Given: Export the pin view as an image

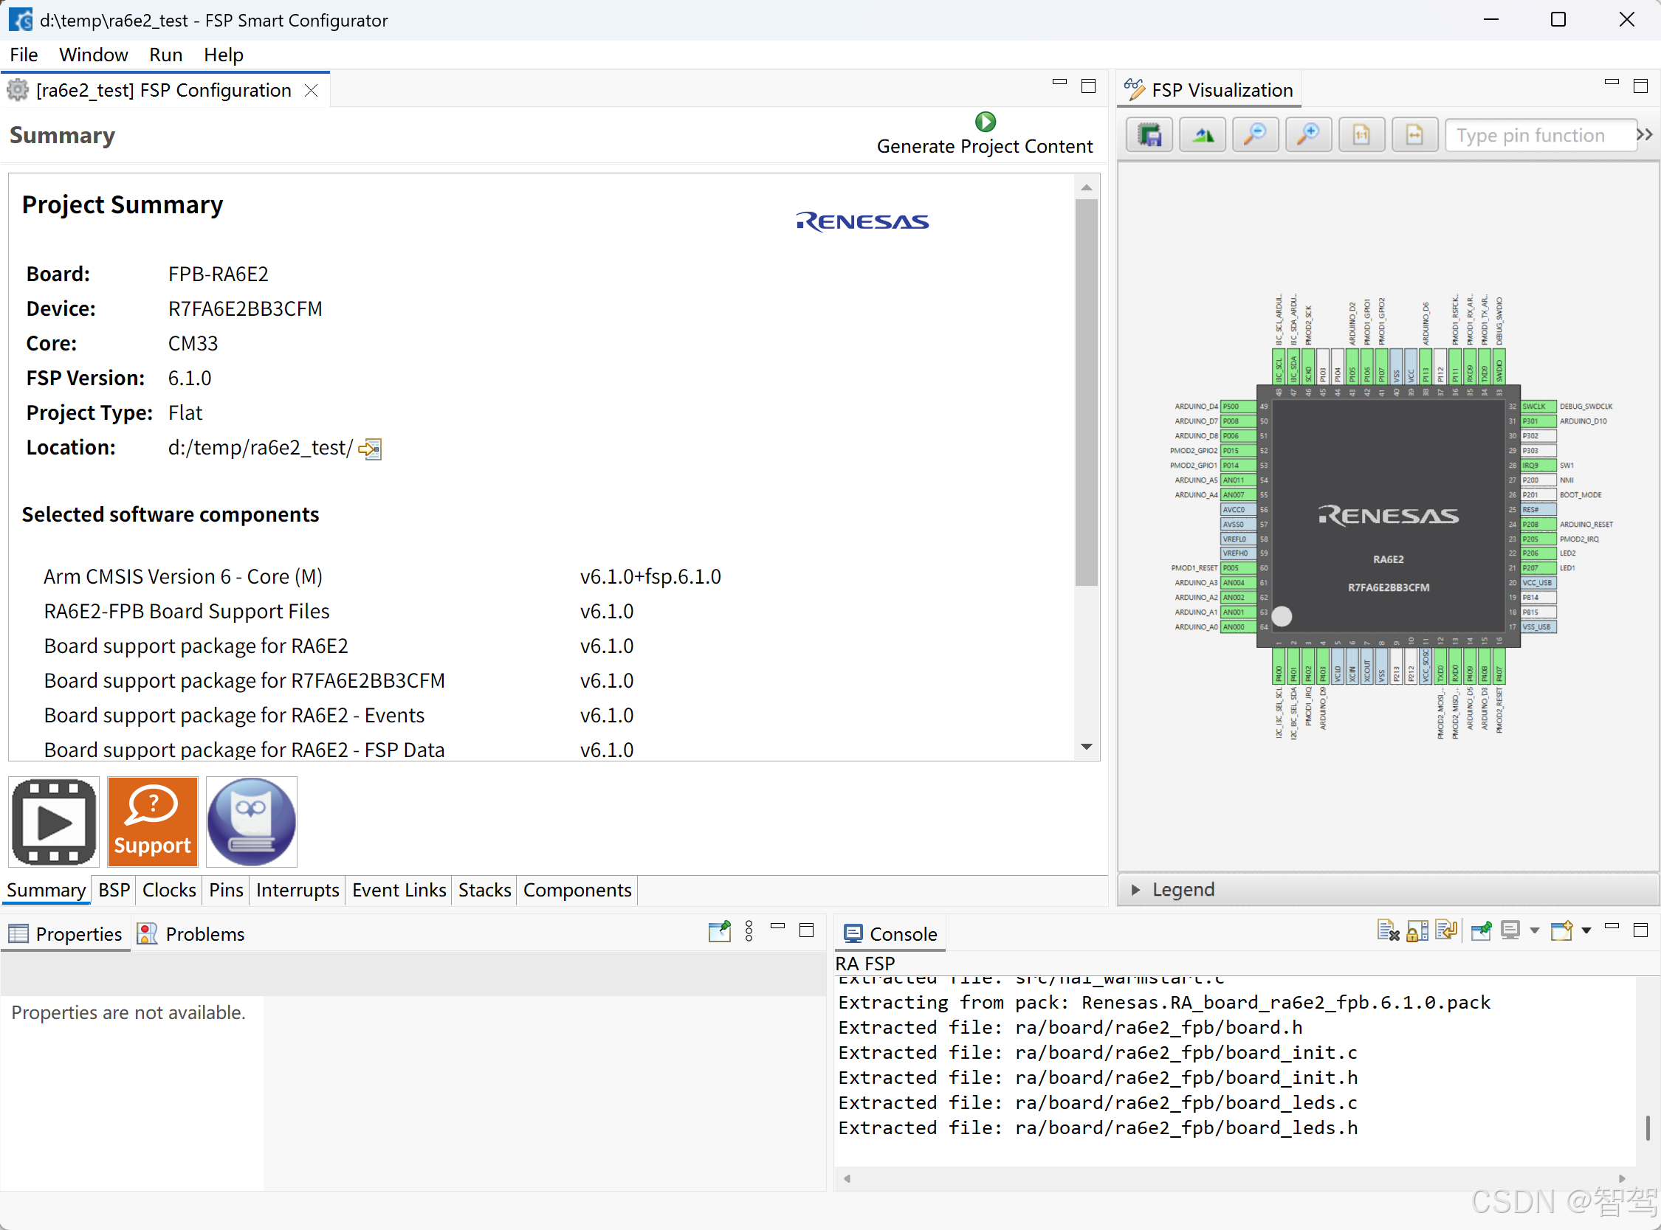Looking at the screenshot, I should (1149, 135).
